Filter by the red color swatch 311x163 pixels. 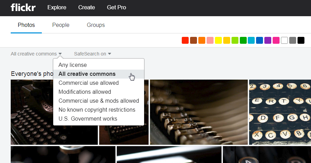(185, 40)
